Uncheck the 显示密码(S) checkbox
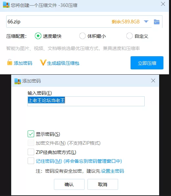The image size is (171, 196). (31, 134)
